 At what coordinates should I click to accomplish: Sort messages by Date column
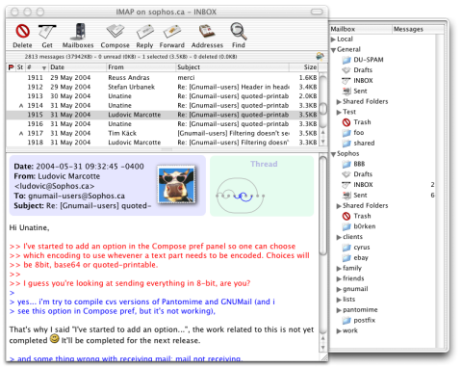77,67
